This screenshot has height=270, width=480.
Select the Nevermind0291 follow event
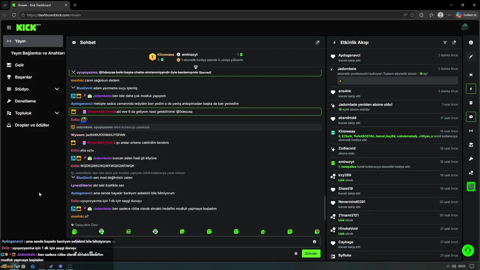[x=394, y=204]
